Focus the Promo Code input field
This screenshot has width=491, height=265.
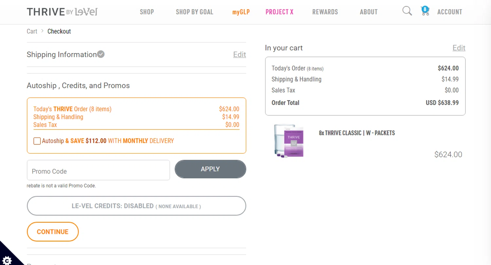[98, 170]
